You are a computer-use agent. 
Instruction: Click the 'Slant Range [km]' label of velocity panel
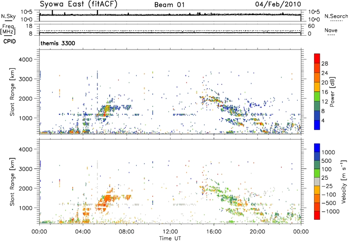tap(12, 181)
